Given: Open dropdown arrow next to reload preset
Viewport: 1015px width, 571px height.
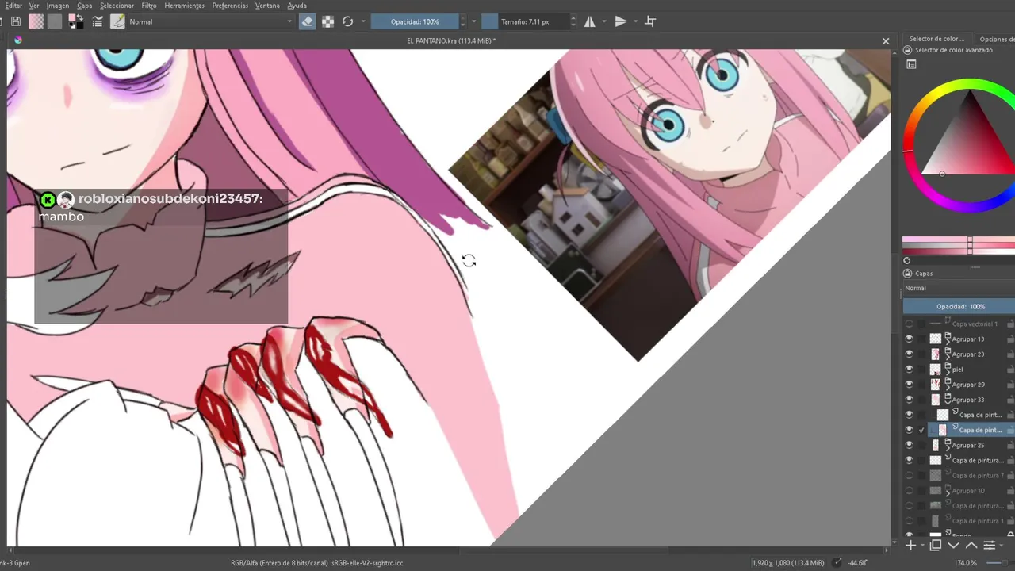Looking at the screenshot, I should (x=363, y=21).
